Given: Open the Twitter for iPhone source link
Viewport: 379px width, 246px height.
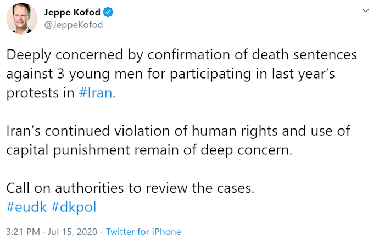Looking at the screenshot, I should pos(143,232).
